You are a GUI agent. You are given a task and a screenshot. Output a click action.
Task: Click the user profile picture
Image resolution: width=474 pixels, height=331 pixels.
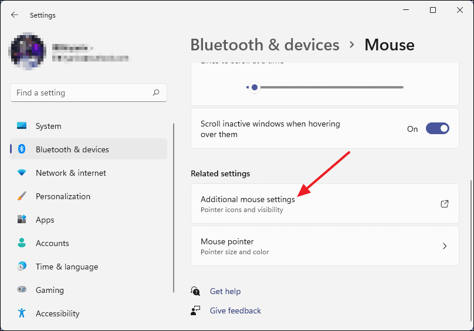(x=28, y=52)
